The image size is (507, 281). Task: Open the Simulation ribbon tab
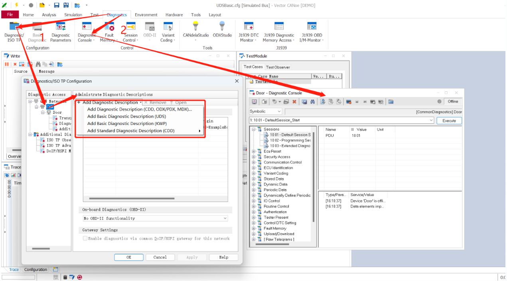click(73, 15)
